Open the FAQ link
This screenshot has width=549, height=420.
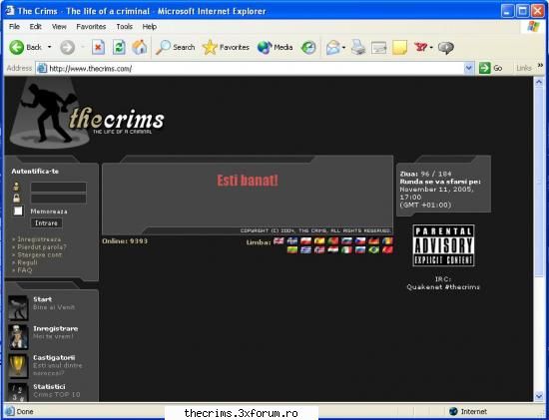pyautogui.click(x=25, y=270)
